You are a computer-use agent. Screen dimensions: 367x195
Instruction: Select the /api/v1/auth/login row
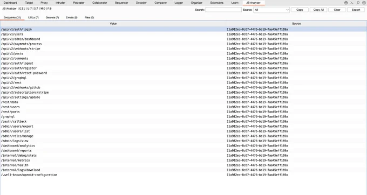183,30
